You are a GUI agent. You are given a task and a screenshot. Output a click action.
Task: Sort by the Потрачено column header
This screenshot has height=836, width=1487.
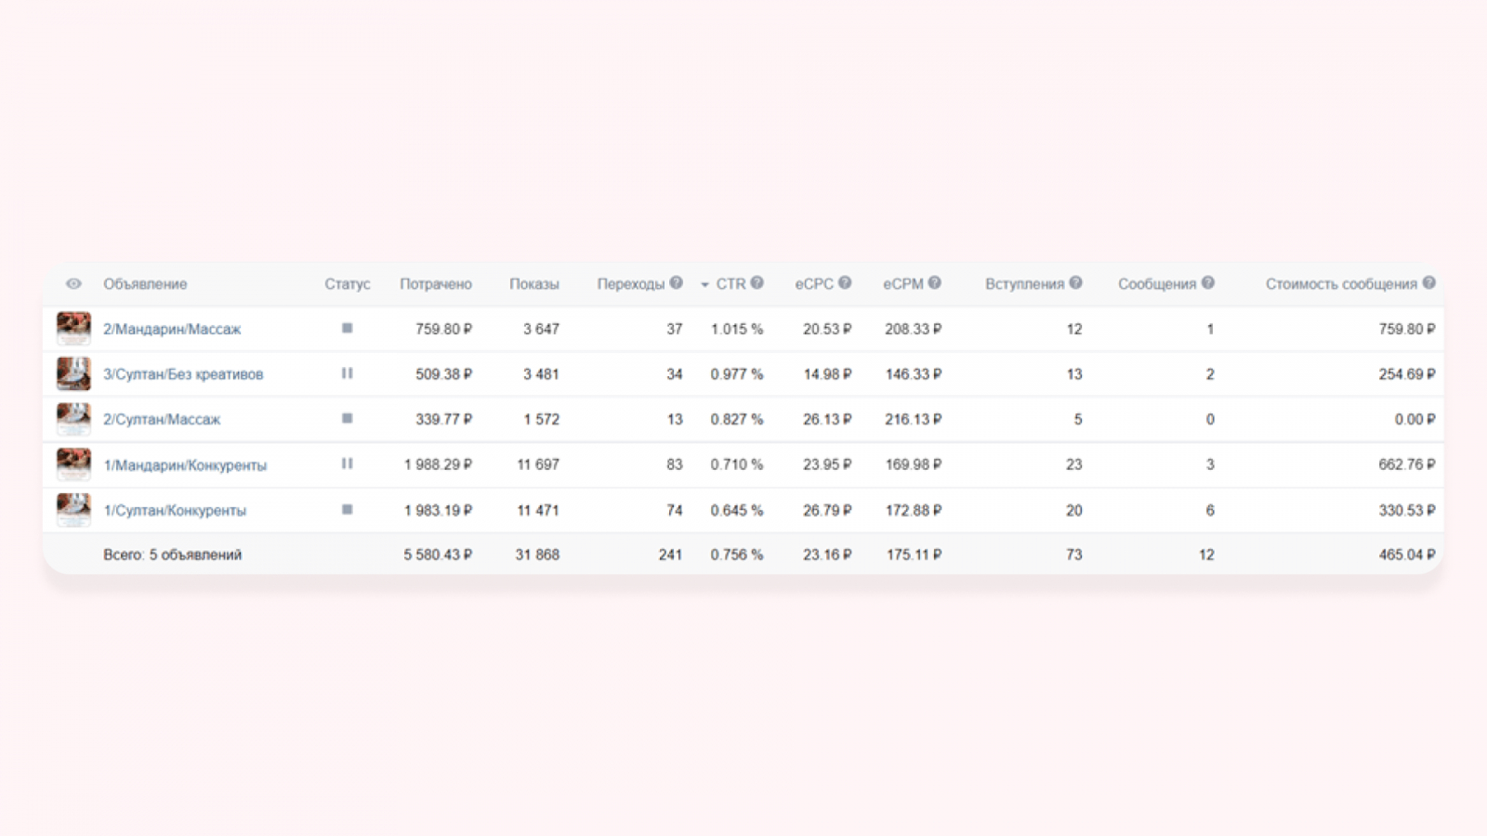(436, 284)
